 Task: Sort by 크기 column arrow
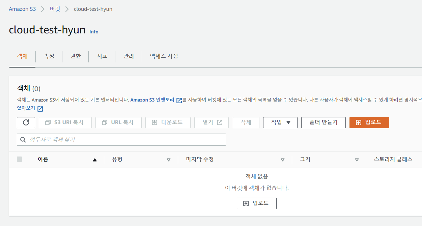click(357, 160)
